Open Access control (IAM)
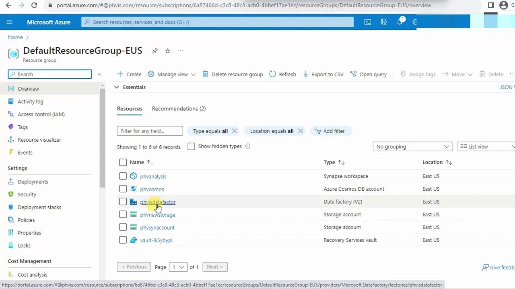 (41, 114)
